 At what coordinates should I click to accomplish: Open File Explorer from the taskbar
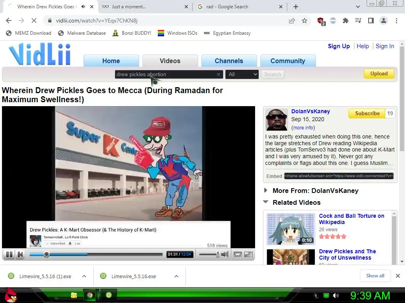tap(74, 295)
